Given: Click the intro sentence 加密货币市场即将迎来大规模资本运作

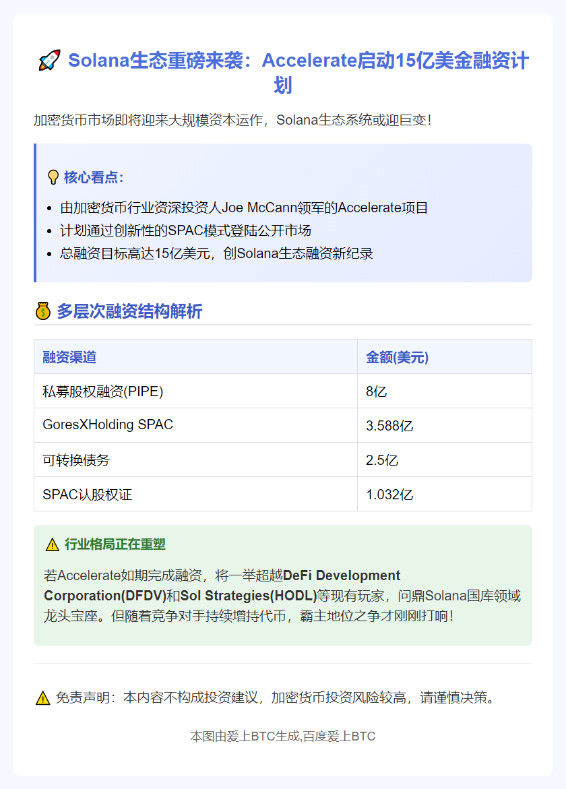Looking at the screenshot, I should click(x=232, y=120).
